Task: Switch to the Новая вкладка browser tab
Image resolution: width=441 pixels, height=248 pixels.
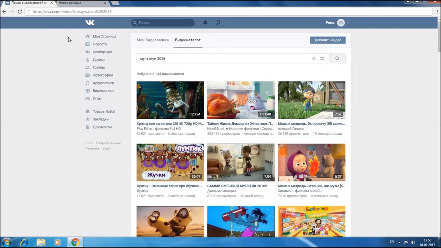Action: click(x=83, y=3)
